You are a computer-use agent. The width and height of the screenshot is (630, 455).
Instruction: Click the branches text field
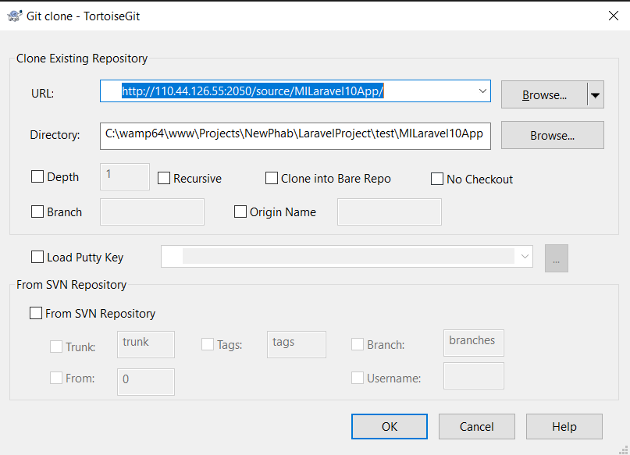tap(474, 343)
